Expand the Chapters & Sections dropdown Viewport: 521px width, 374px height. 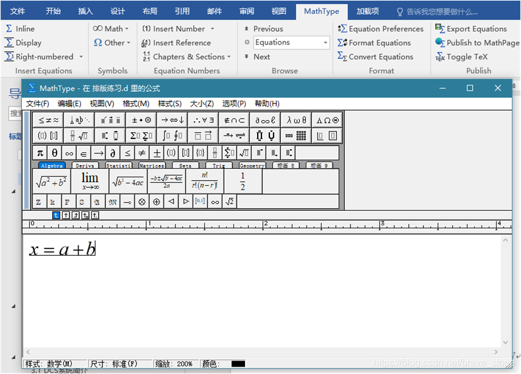click(x=229, y=57)
